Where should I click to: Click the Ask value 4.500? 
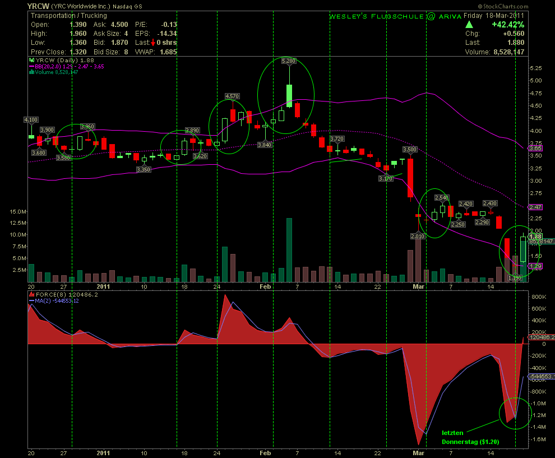[x=119, y=25]
